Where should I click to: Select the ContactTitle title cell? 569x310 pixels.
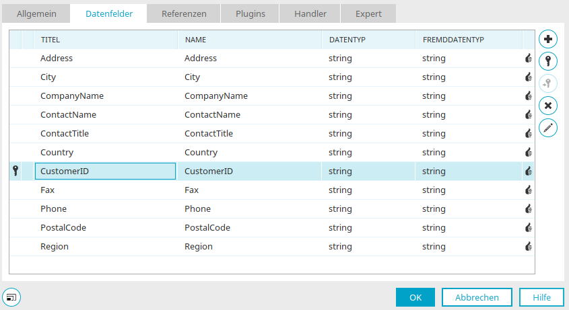[105, 133]
